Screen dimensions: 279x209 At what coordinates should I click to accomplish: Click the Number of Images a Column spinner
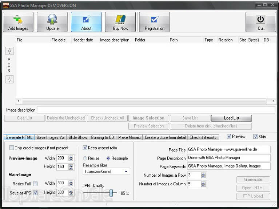tap(203, 184)
